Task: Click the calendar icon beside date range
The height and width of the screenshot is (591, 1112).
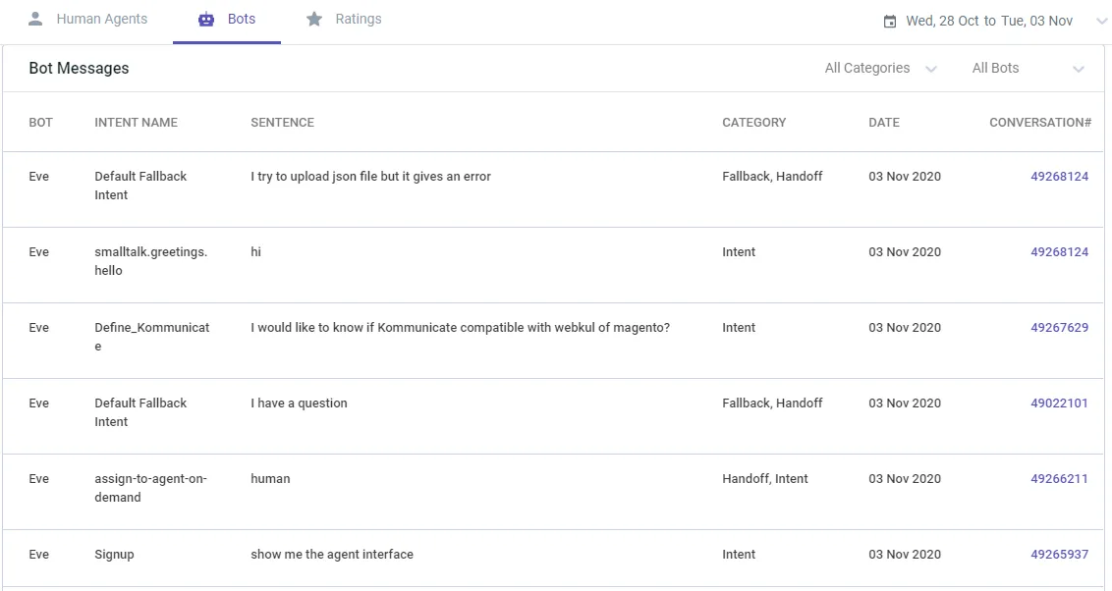Action: tap(890, 22)
